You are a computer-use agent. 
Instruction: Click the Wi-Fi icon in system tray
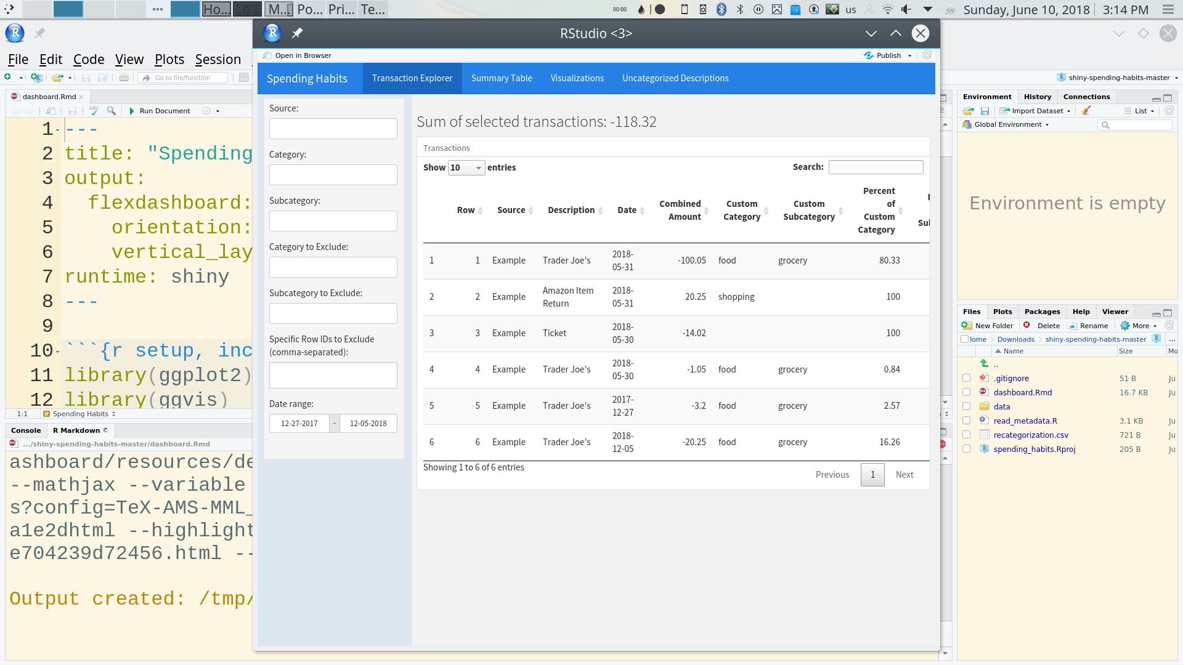(x=888, y=9)
